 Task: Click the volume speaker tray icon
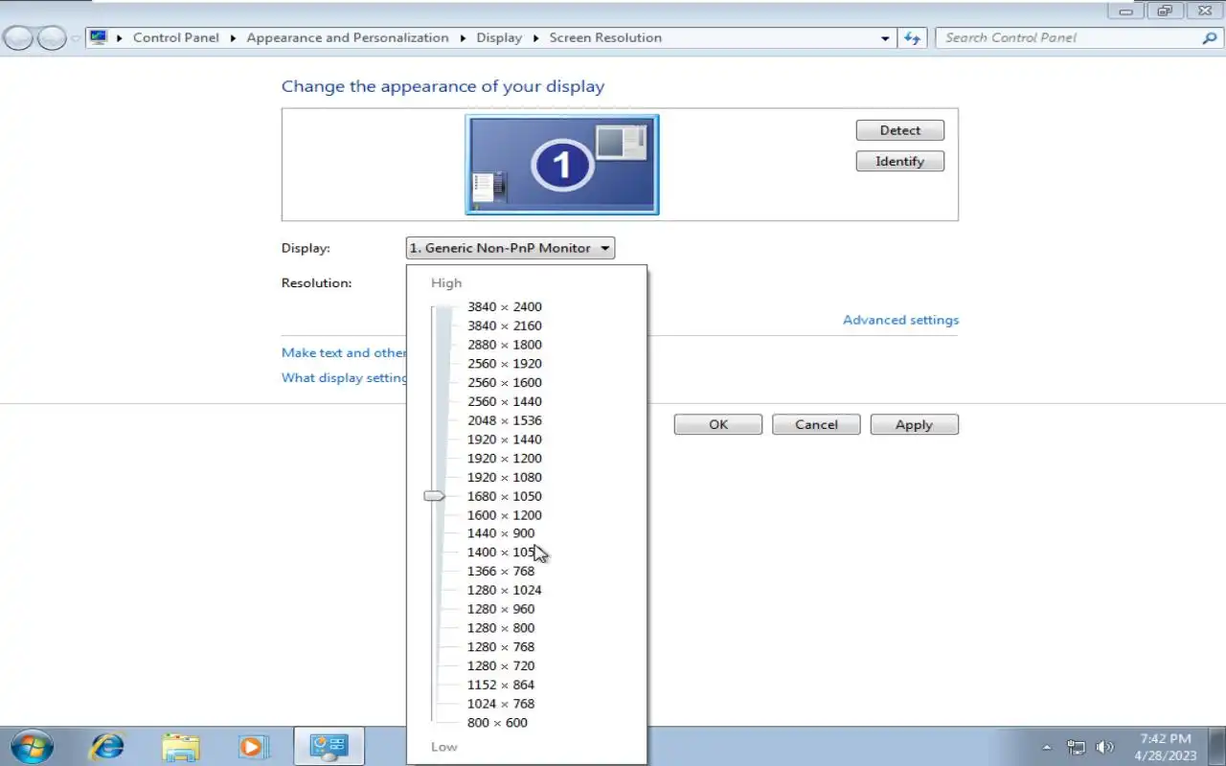(1104, 747)
